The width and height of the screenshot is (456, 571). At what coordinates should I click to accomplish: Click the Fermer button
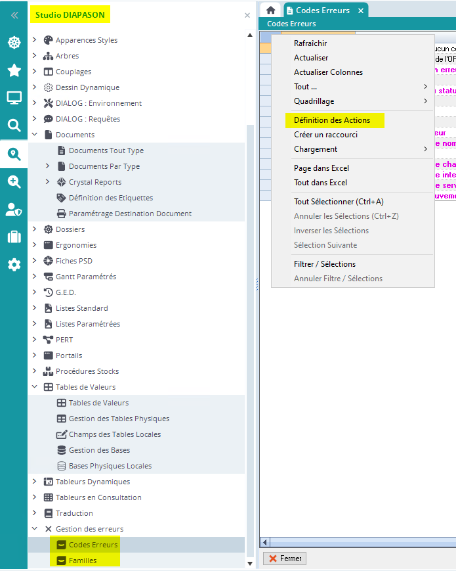point(284,559)
